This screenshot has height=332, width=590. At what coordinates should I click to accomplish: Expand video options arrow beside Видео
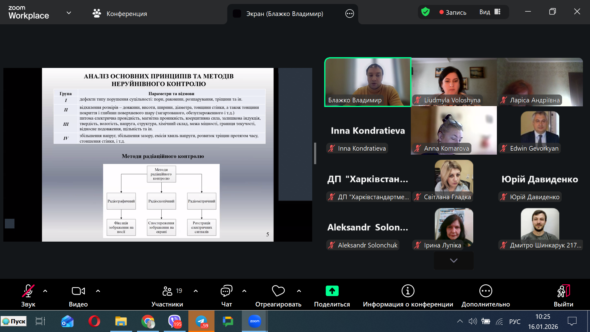[98, 291]
